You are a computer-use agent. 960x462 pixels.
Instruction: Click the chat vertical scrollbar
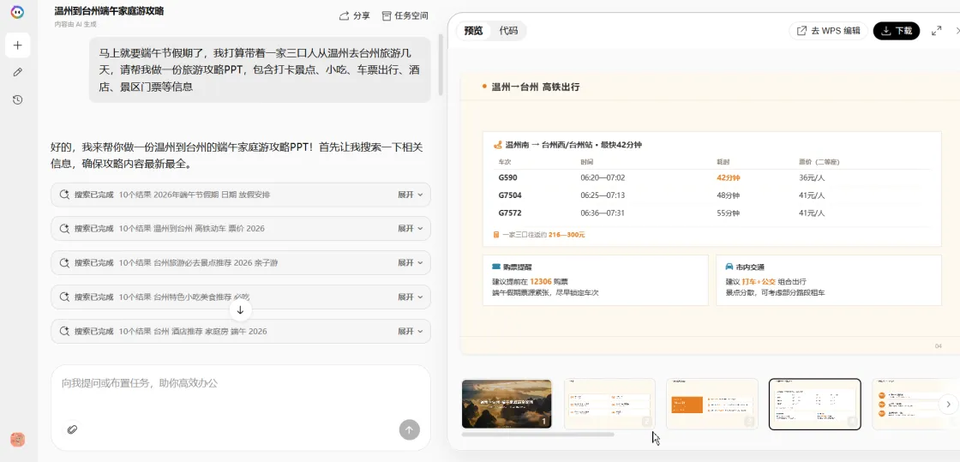441,67
